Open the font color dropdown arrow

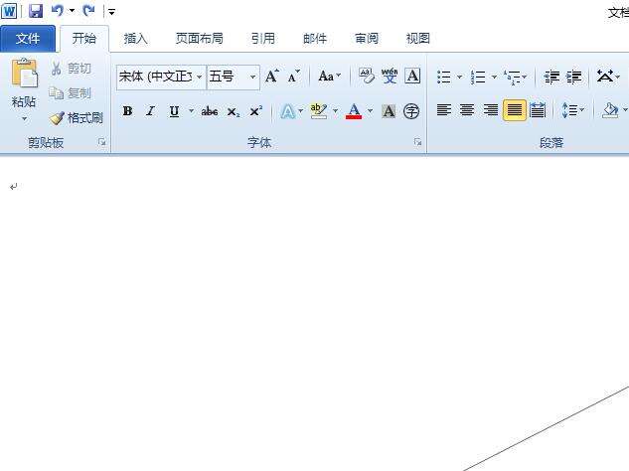[371, 110]
